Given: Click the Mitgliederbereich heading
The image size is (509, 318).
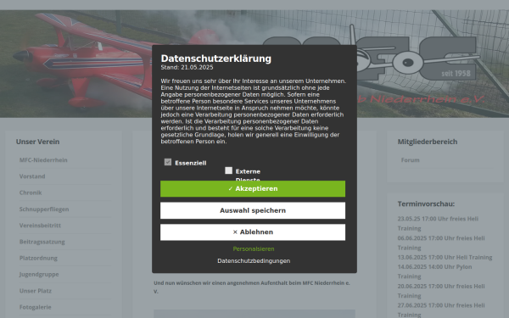Looking at the screenshot, I should point(428,142).
